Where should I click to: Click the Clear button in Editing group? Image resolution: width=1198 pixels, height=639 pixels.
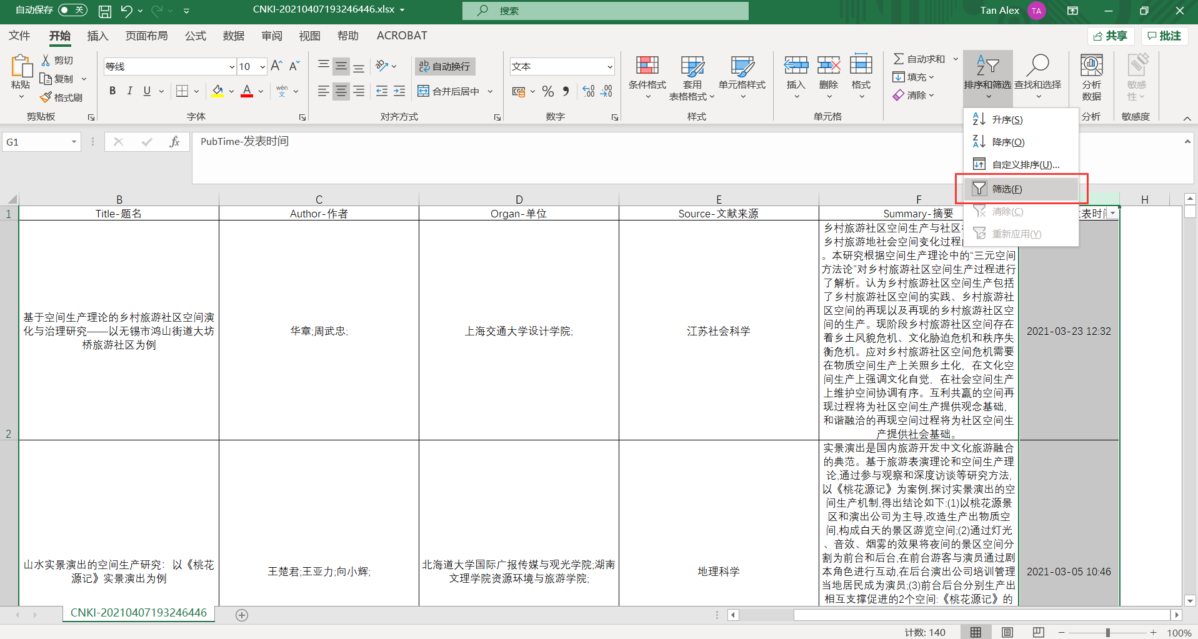click(x=914, y=95)
